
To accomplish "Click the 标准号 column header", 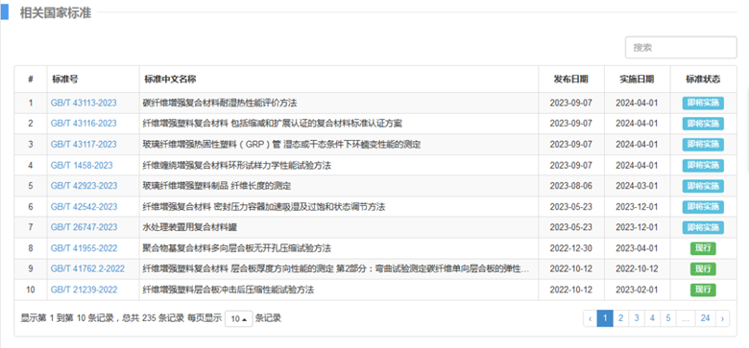I will click(93, 80).
